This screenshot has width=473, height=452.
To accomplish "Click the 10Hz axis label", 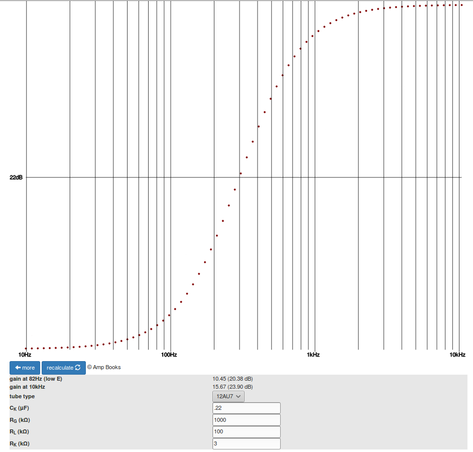I will [x=25, y=355].
